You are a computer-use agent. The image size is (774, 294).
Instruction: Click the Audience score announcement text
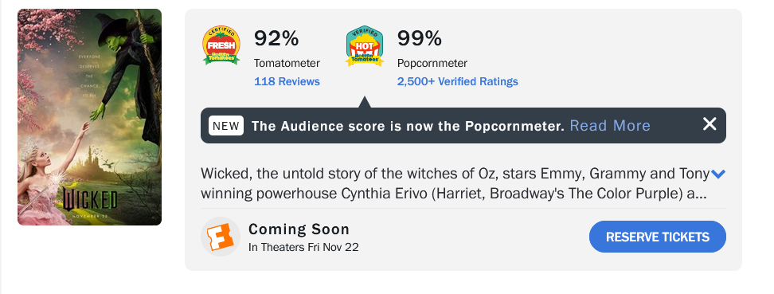(408, 126)
